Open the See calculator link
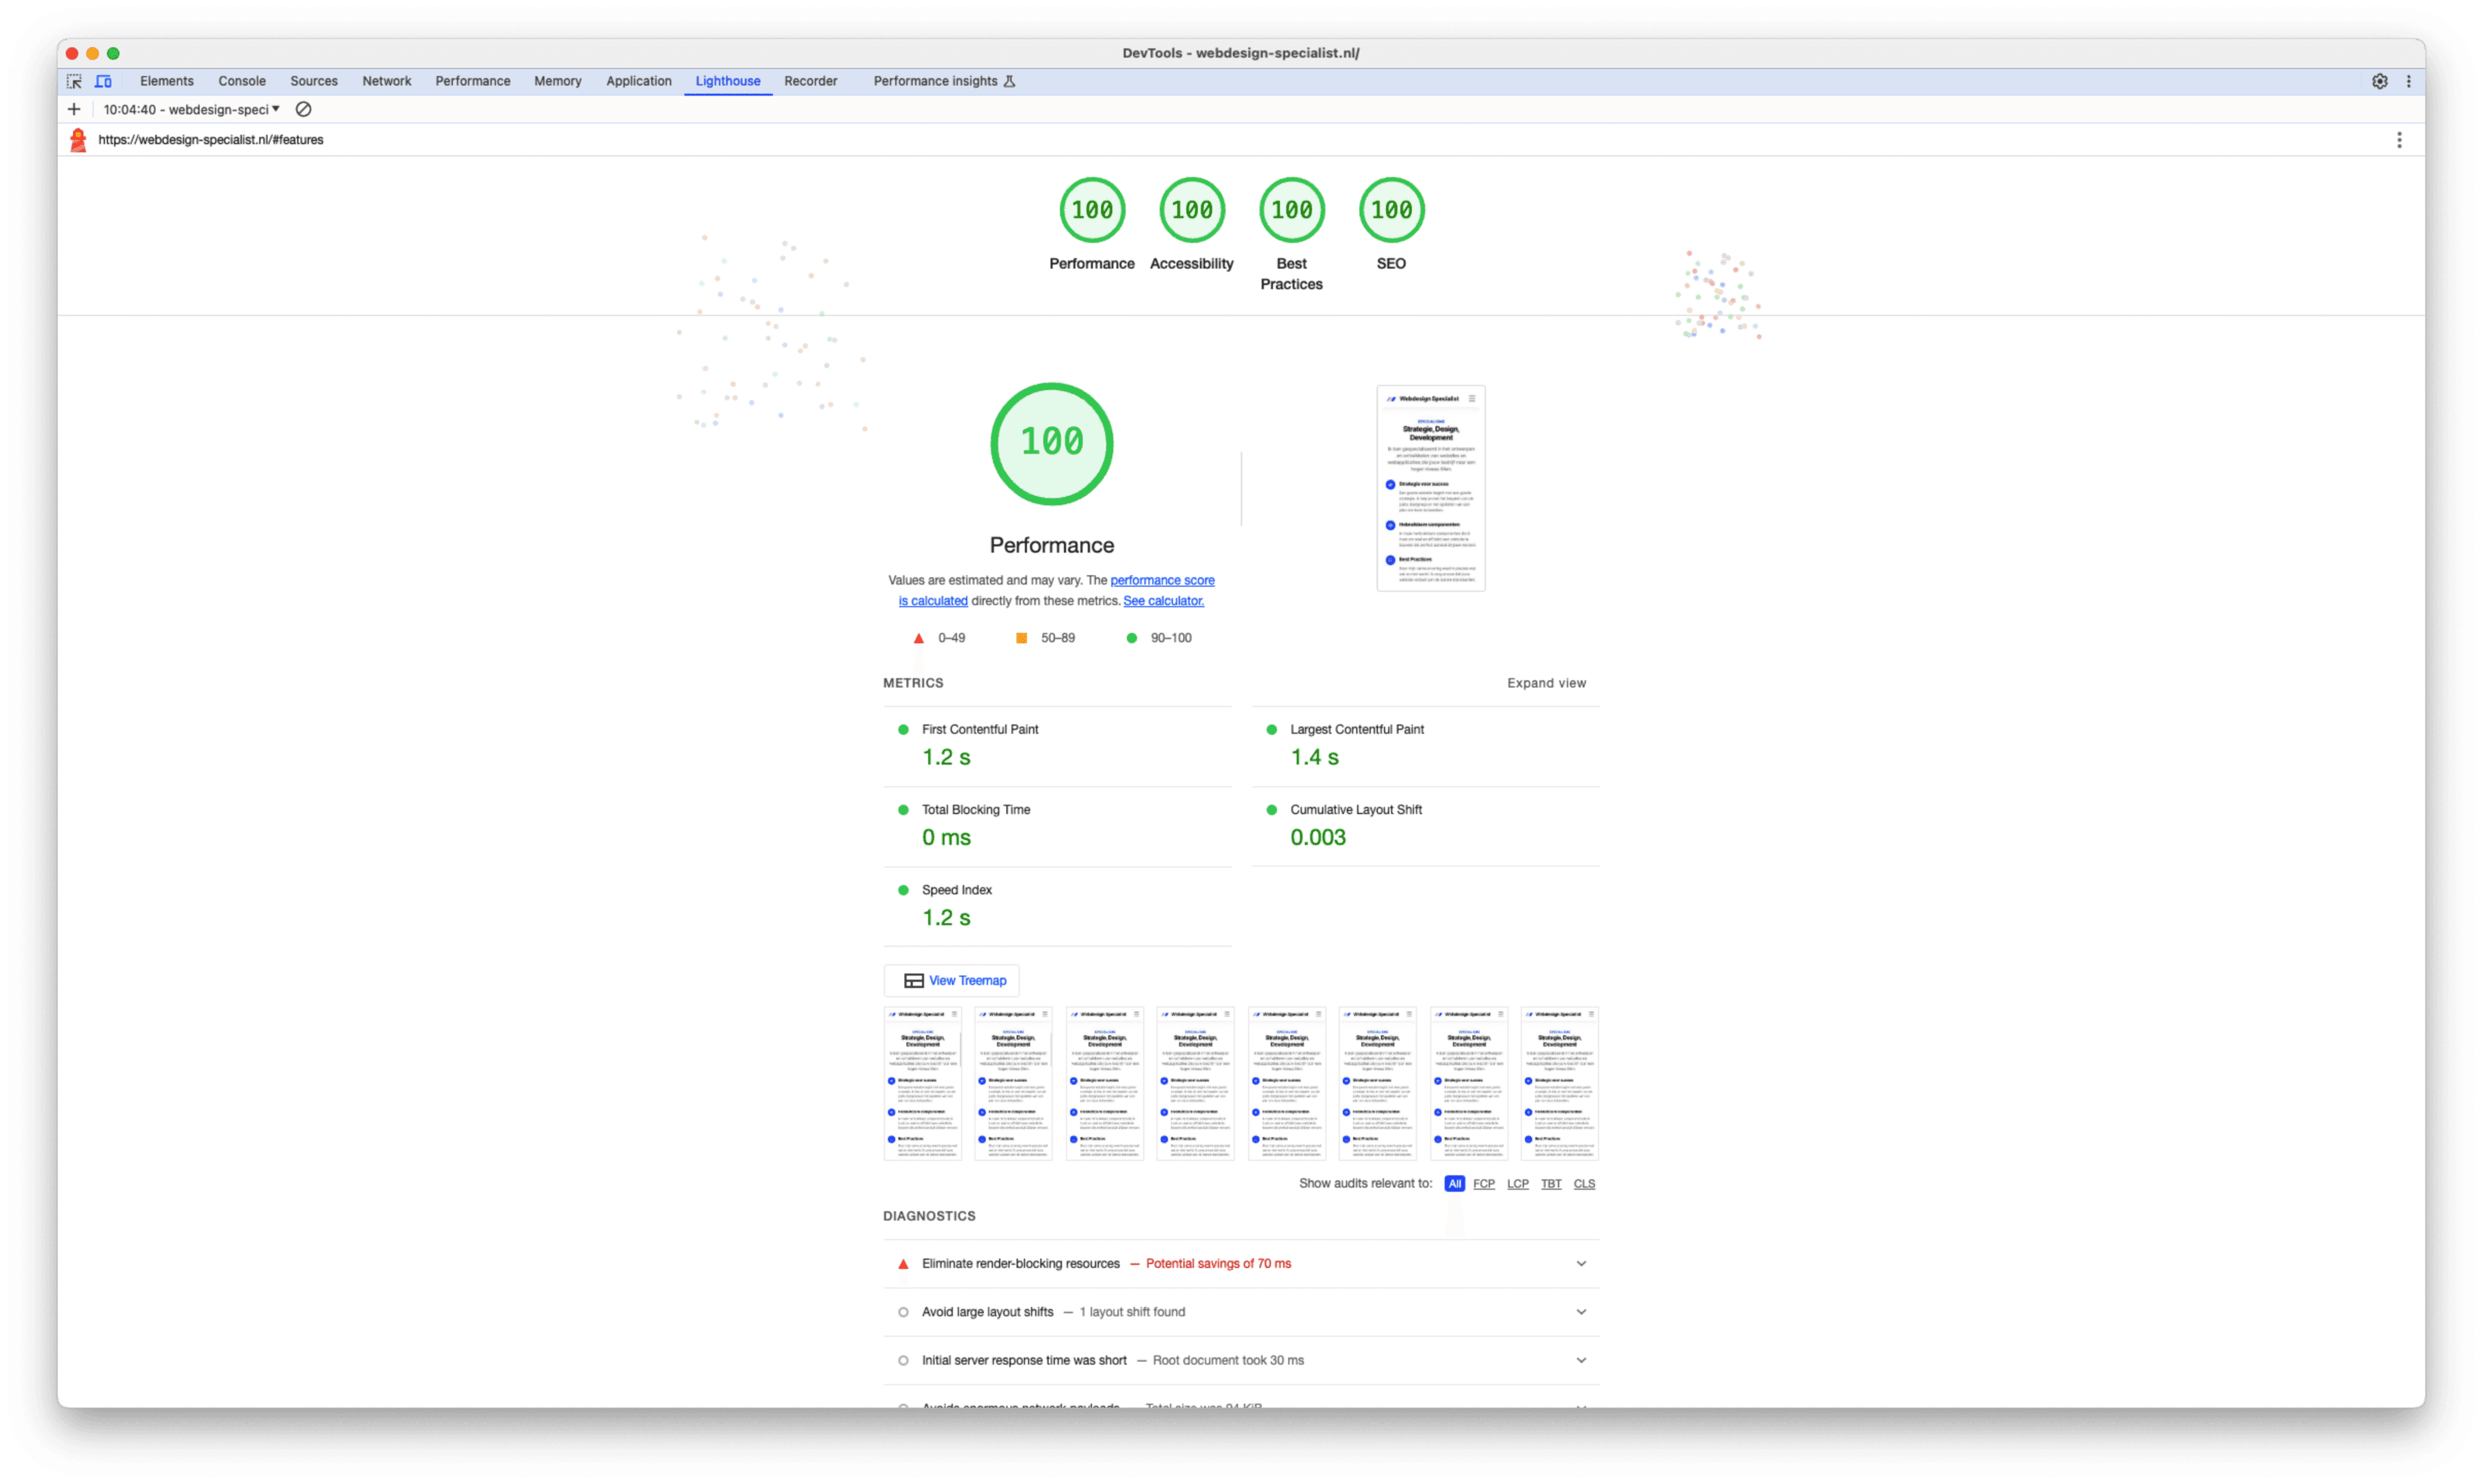The width and height of the screenshot is (2483, 1484). [x=1163, y=600]
